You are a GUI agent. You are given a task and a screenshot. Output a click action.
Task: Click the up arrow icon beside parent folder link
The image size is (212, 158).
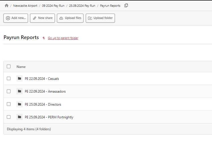click(x=44, y=38)
